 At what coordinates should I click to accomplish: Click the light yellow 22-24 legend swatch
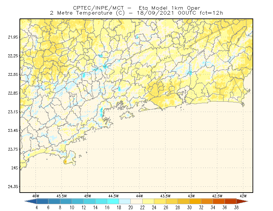(148, 201)
